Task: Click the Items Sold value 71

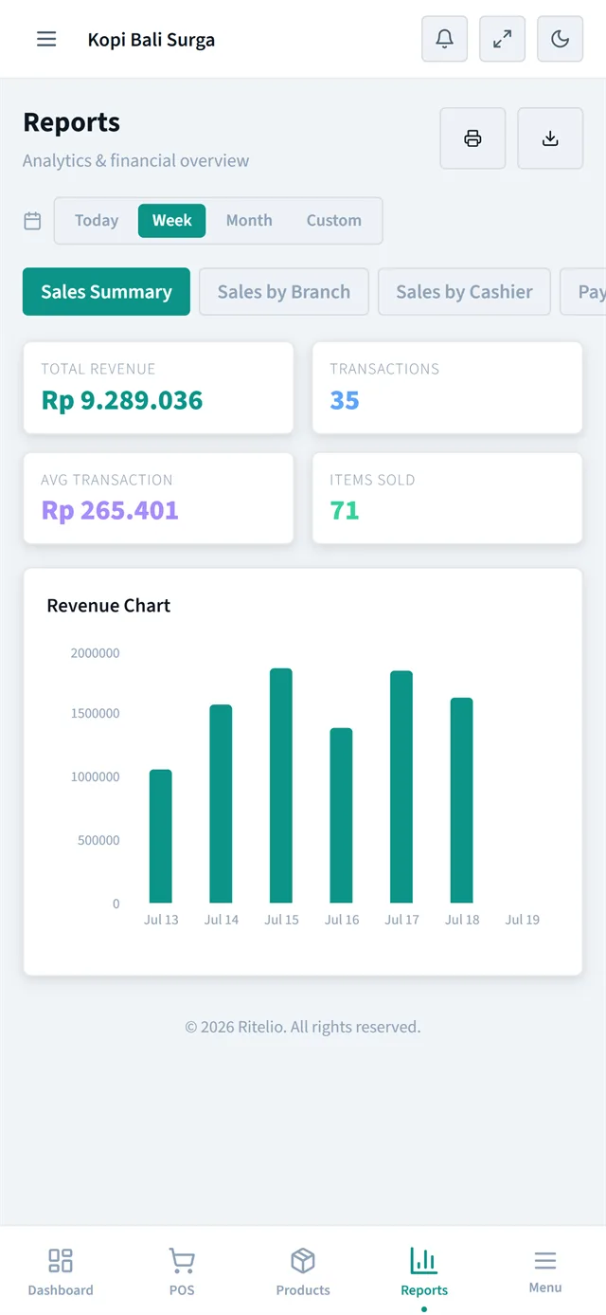Action: (345, 510)
